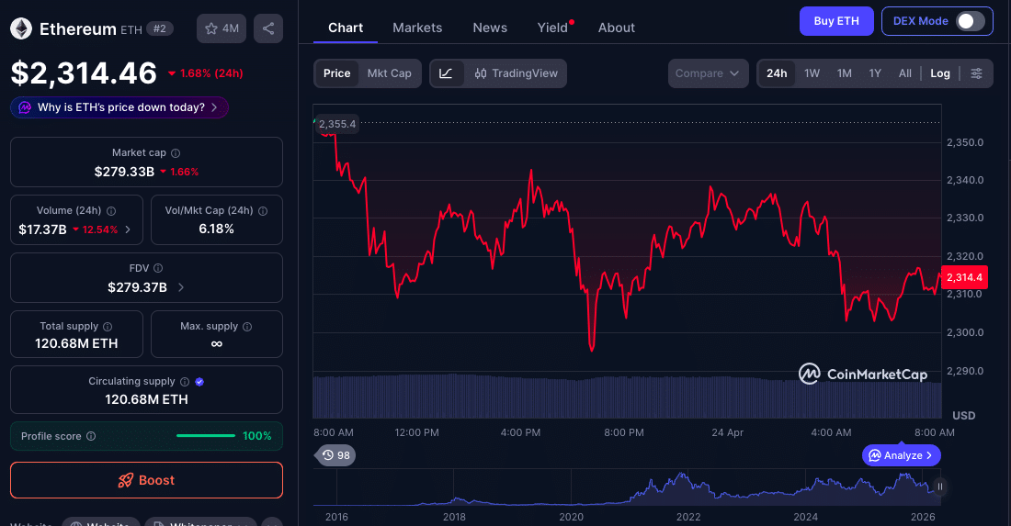
Task: Click the 2,314.4 current price marker
Action: click(x=964, y=277)
